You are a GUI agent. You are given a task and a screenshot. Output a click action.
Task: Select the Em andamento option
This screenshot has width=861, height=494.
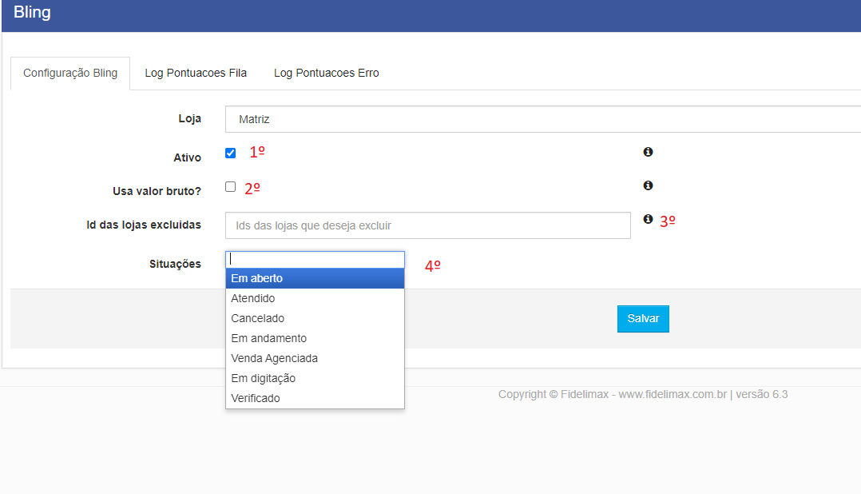[315, 338]
